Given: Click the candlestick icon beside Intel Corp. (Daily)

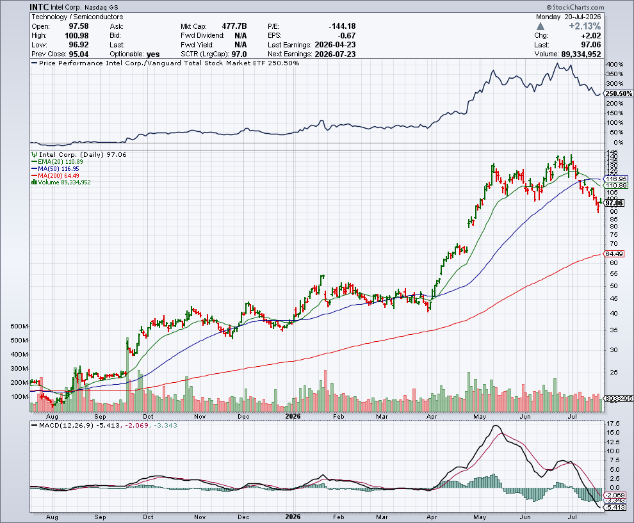Looking at the screenshot, I should pyautogui.click(x=34, y=155).
